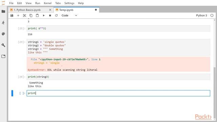Open the commands palette sidebar icon
Screen dimensions: 217x122
(3, 34)
